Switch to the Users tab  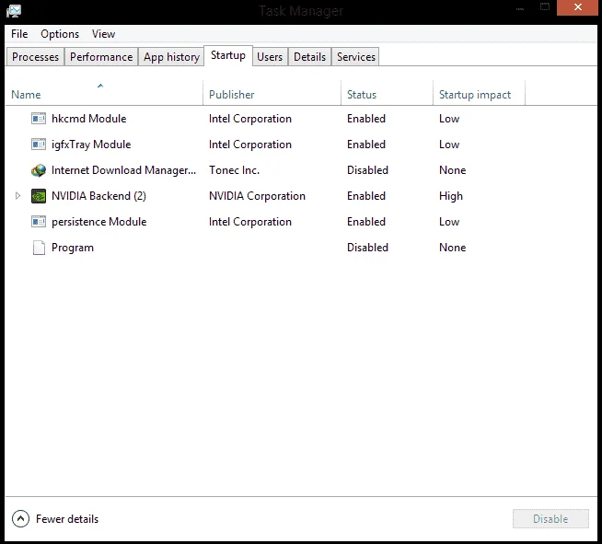[x=270, y=57]
